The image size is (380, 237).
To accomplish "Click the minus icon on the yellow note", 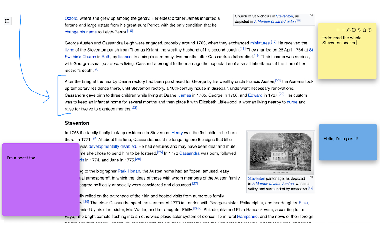I will 343,30.
